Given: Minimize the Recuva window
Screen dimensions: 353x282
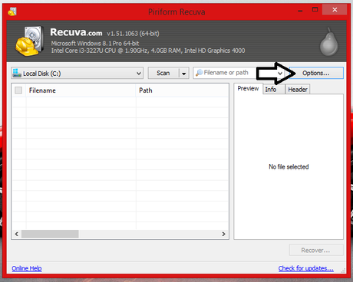Looking at the screenshot, I should pos(300,11).
